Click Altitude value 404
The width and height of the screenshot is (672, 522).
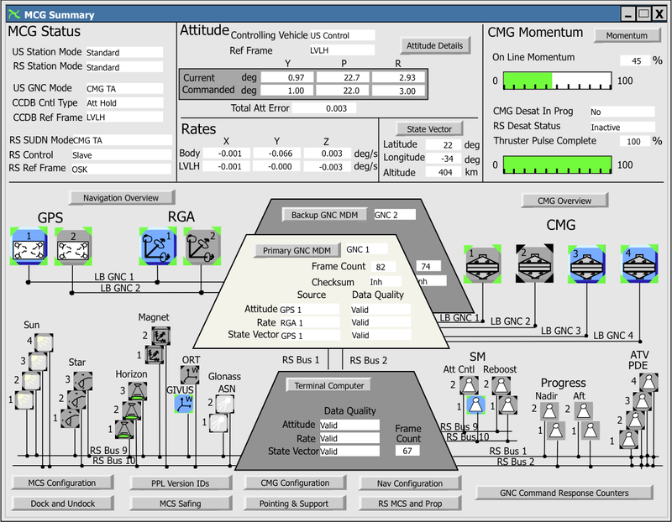point(444,172)
